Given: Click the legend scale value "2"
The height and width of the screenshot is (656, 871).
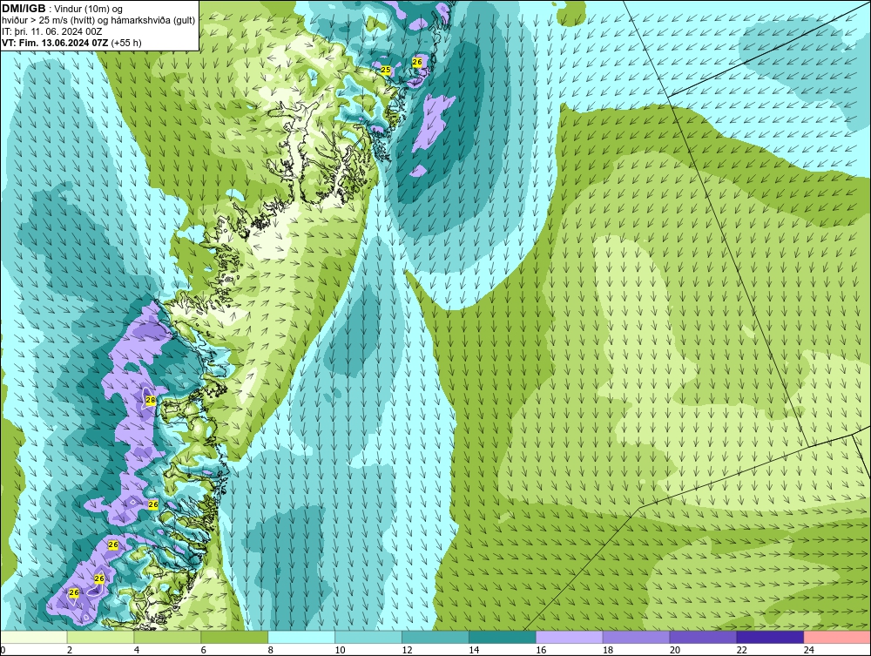Looking at the screenshot, I should click(x=70, y=650).
